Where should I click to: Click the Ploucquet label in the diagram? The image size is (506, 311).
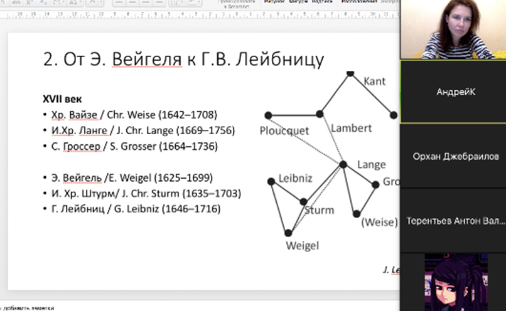[x=284, y=130]
